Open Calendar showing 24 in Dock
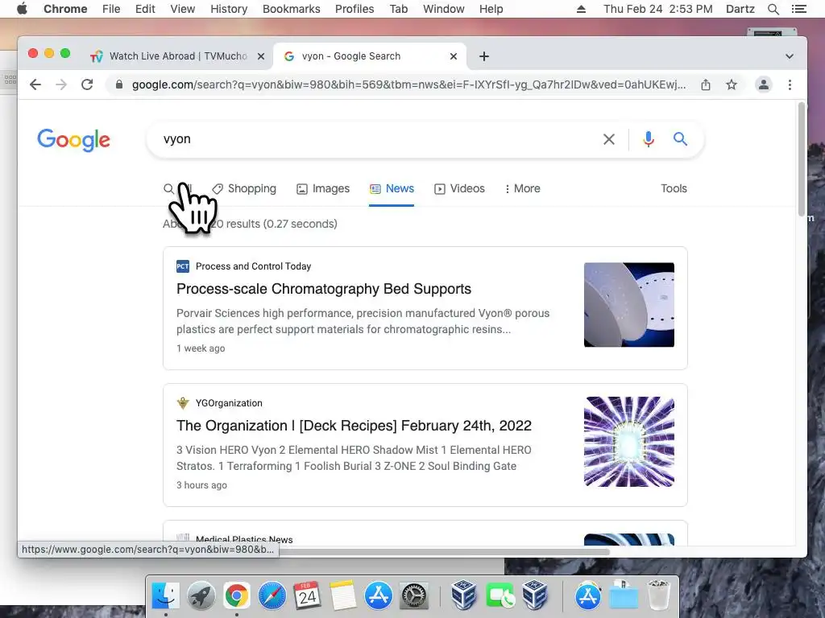 coord(307,595)
